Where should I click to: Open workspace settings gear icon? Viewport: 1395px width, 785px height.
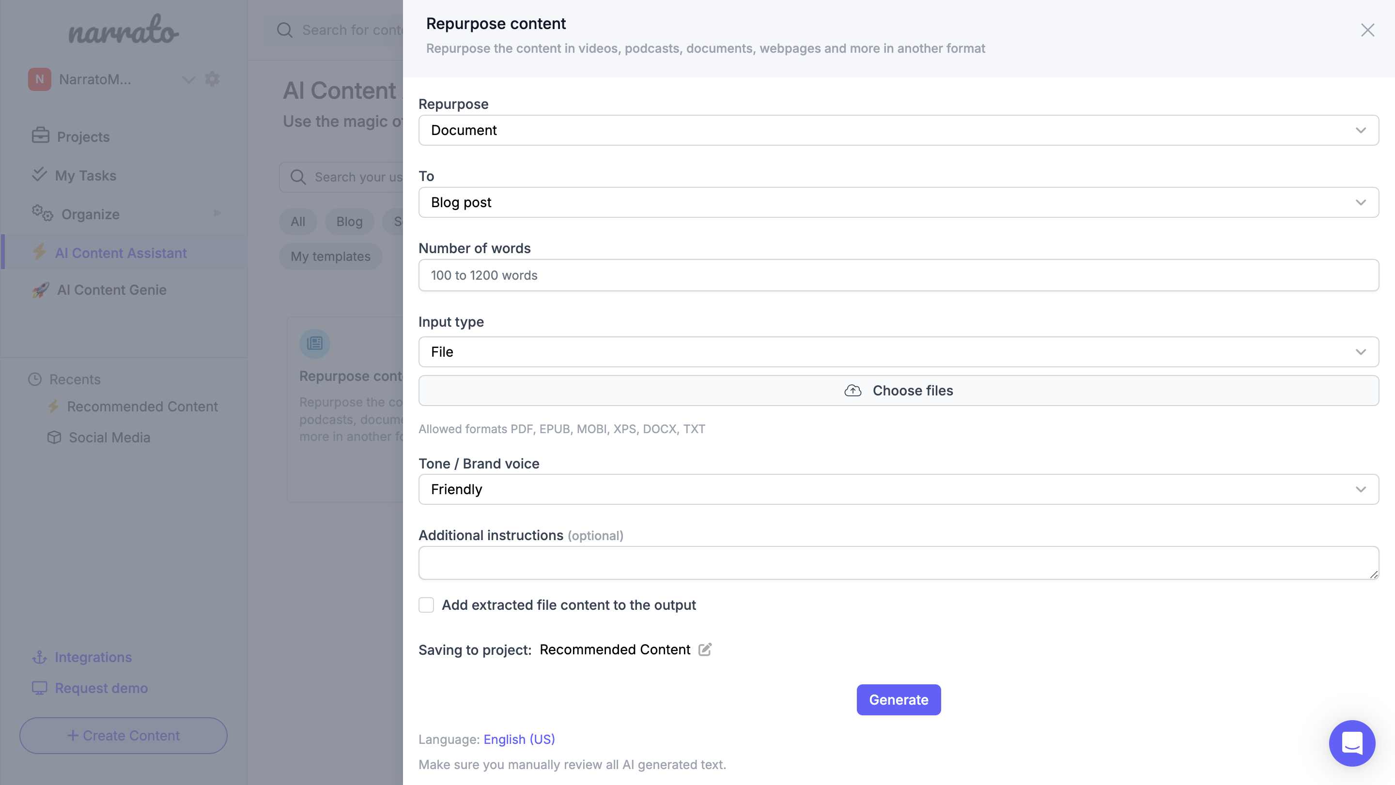[x=212, y=79]
